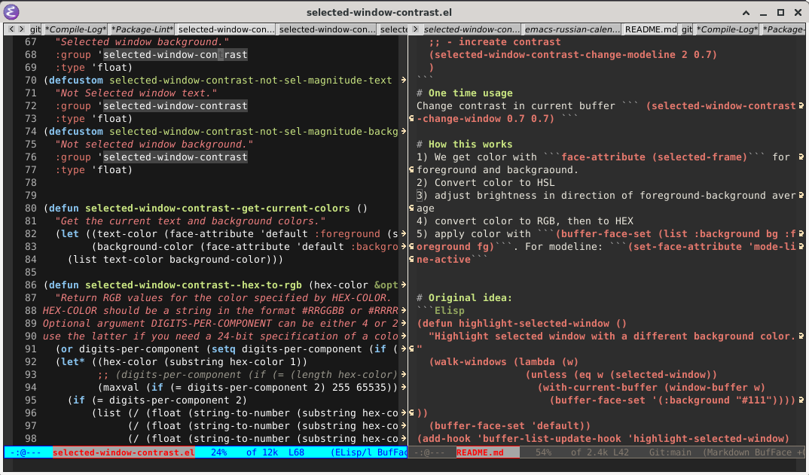Image resolution: width=809 pixels, height=475 pixels.
Task: Click the (Markdown BufFace mode indicator
Action: [753, 452]
